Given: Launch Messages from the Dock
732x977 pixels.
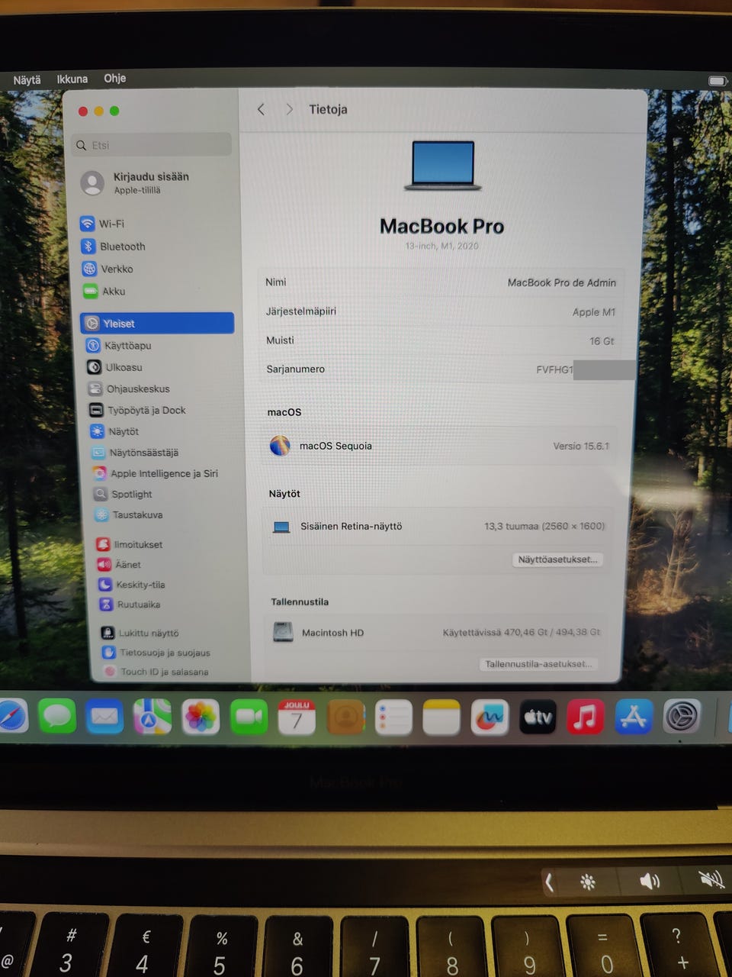Looking at the screenshot, I should (57, 717).
